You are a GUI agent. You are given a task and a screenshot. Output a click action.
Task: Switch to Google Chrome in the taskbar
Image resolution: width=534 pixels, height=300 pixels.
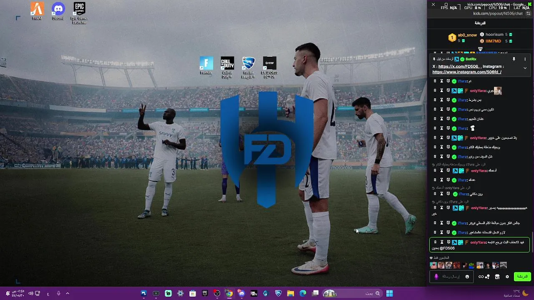pyautogui.click(x=229, y=293)
